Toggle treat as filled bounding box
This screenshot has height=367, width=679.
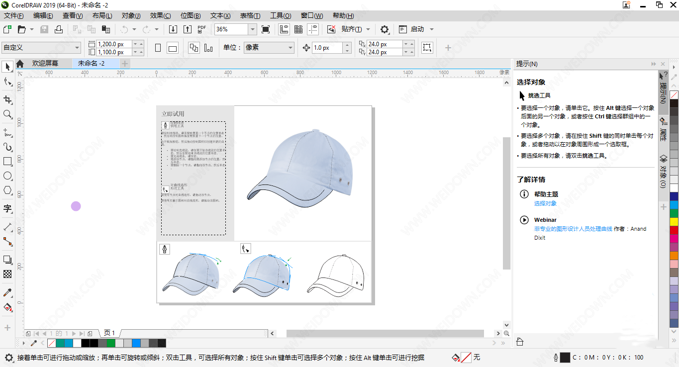click(427, 48)
